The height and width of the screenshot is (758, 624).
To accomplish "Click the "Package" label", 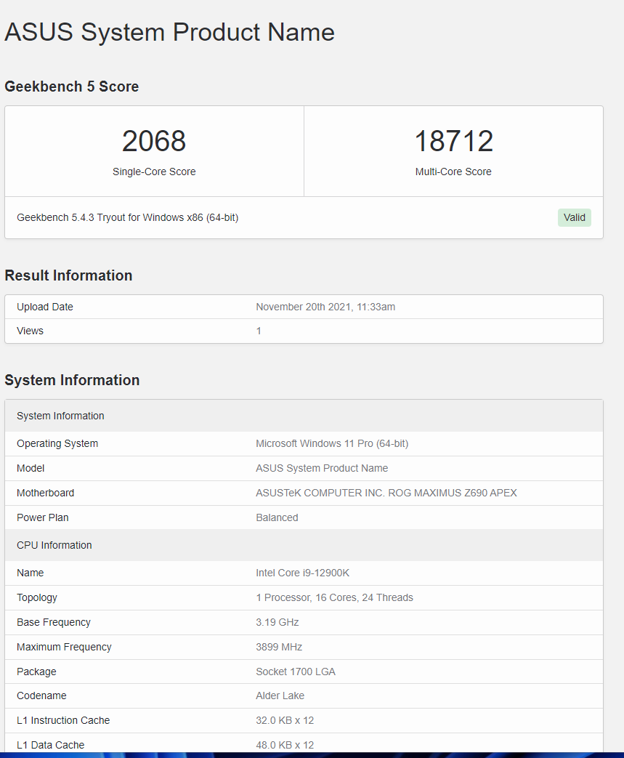I will tap(36, 672).
